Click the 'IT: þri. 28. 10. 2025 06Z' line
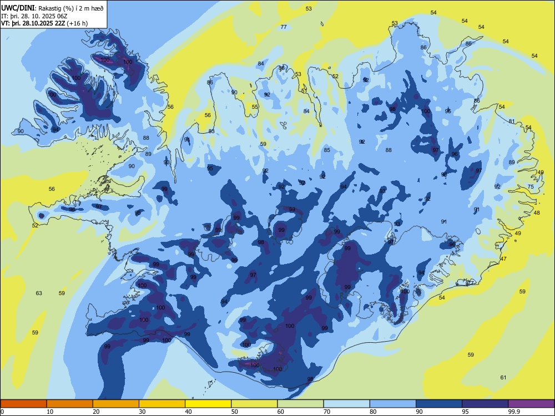This screenshot has width=555, height=416. tap(34, 16)
